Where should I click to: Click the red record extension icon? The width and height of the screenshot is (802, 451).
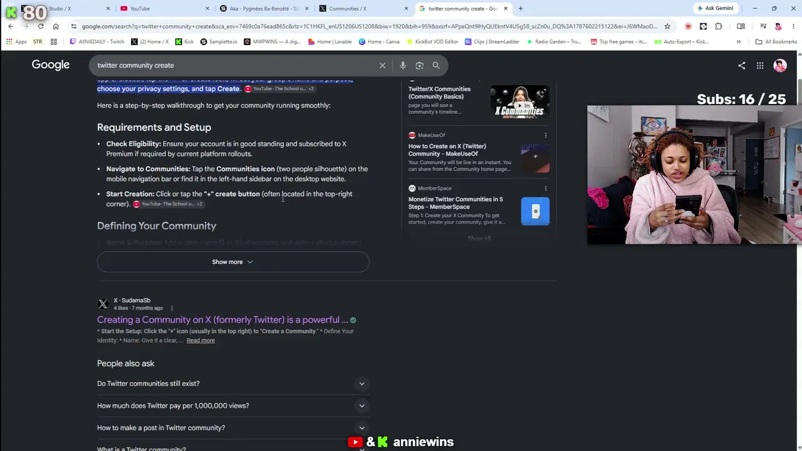tap(688, 26)
